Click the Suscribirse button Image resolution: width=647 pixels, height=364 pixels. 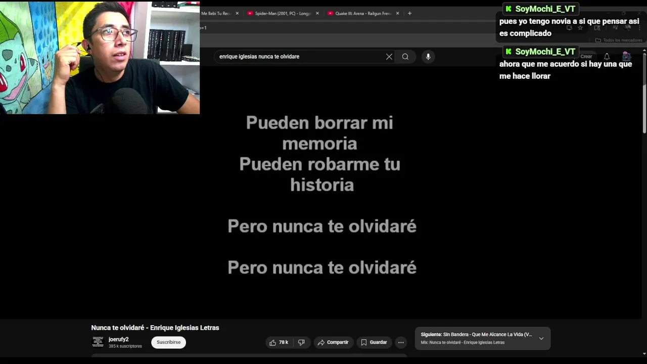[x=168, y=342]
